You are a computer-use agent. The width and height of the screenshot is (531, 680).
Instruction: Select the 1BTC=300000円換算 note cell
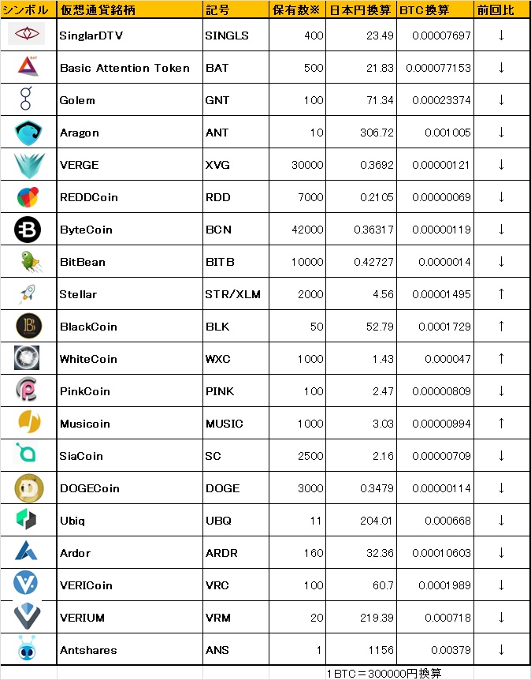pyautogui.click(x=384, y=674)
